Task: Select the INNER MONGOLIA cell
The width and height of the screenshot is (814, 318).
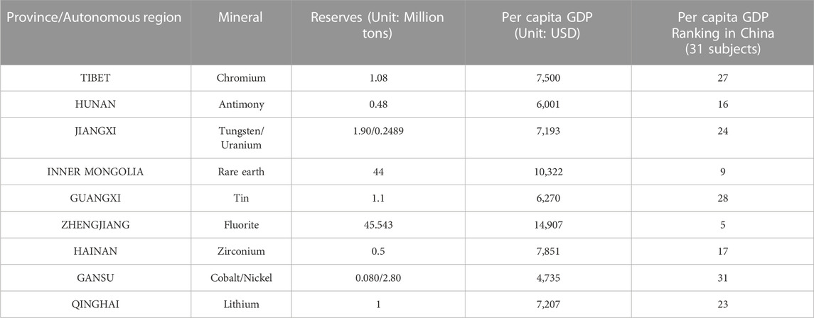Action: pos(95,172)
